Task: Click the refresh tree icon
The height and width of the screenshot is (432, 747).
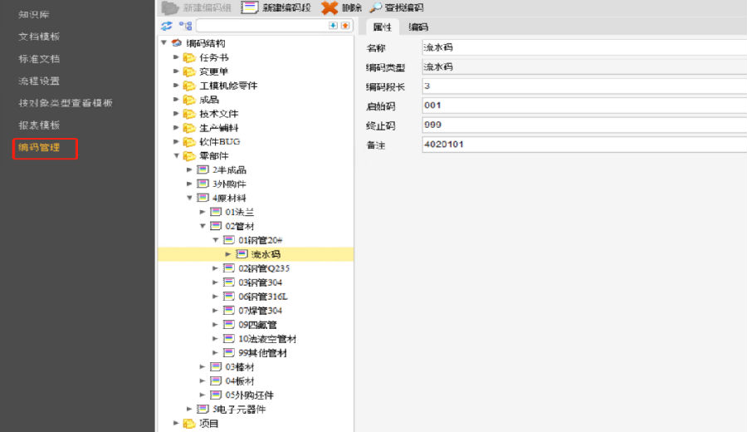Action: [166, 26]
